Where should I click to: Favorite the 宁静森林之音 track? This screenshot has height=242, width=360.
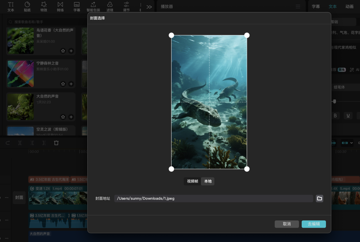point(63,84)
